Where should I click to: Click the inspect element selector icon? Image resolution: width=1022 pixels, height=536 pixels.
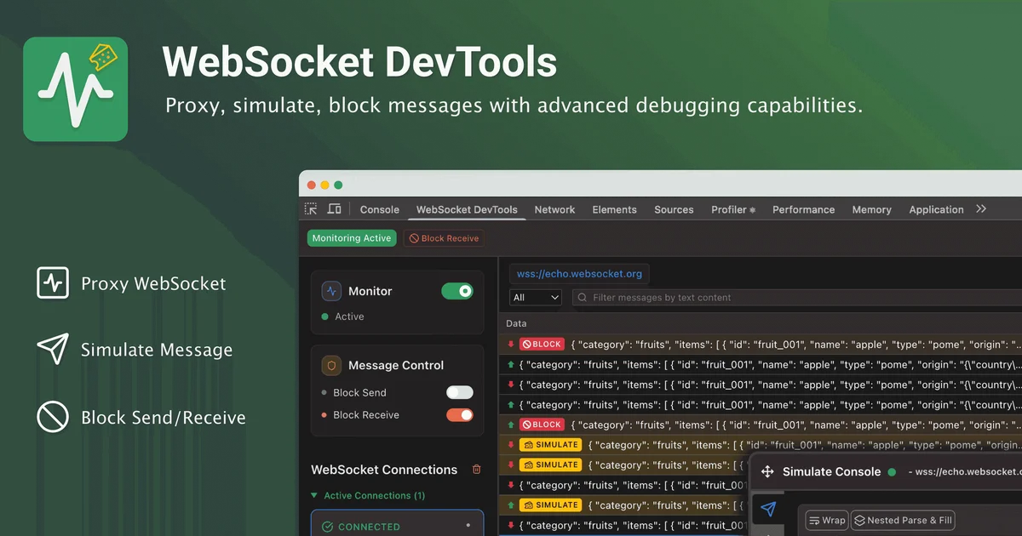pos(311,209)
